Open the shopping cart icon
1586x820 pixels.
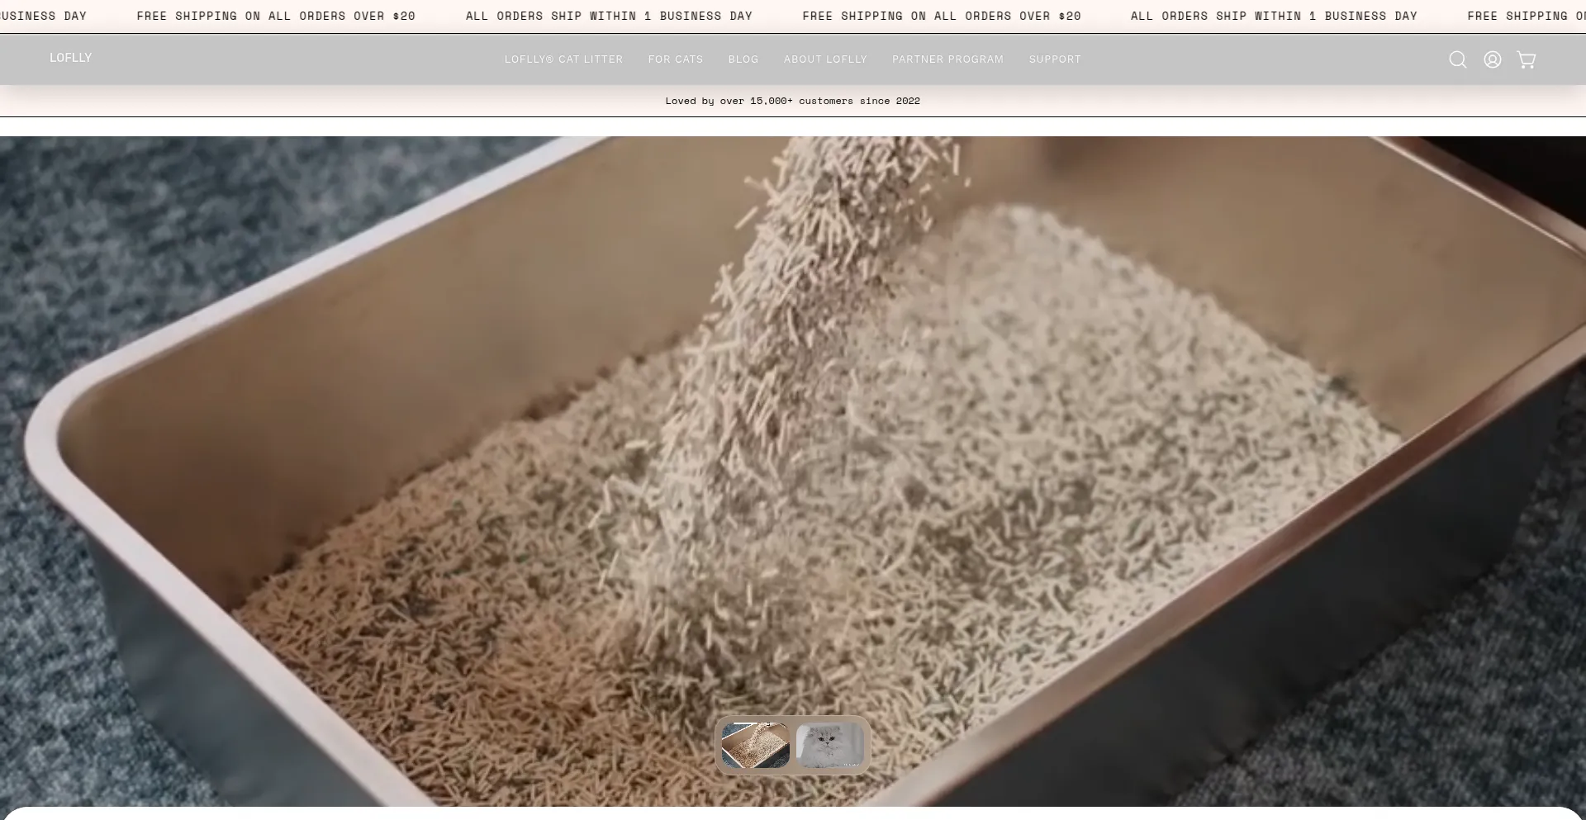point(1527,59)
